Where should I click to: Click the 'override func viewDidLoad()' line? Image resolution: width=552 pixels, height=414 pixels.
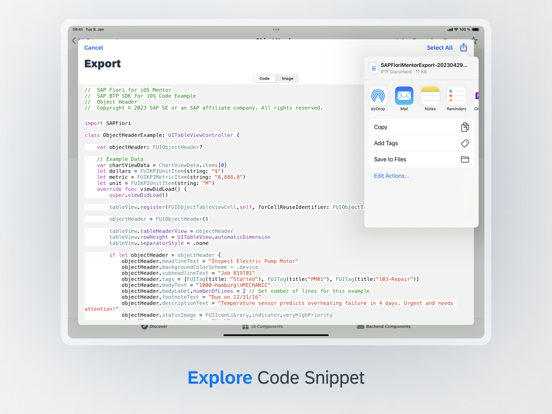141,189
